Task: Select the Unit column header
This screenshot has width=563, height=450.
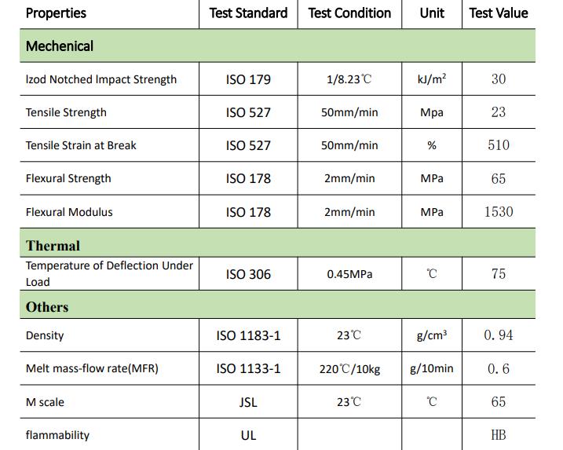Action: 432,13
